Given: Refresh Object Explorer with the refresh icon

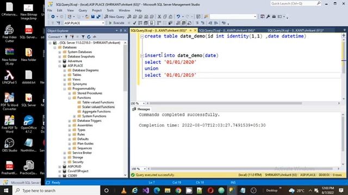Looking at the screenshot, I should 89,37.
